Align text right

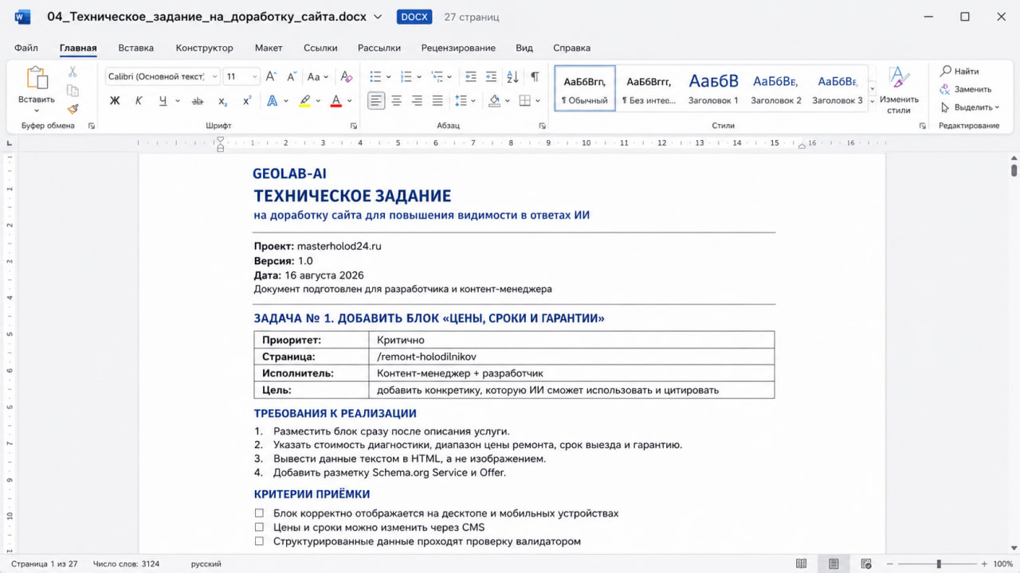coord(417,101)
